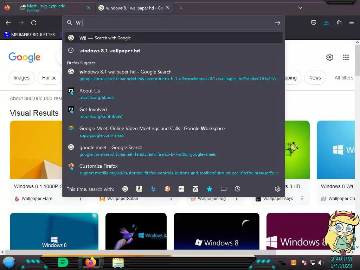
Task: Open search settings gear in dropdown
Action: pyautogui.click(x=278, y=189)
